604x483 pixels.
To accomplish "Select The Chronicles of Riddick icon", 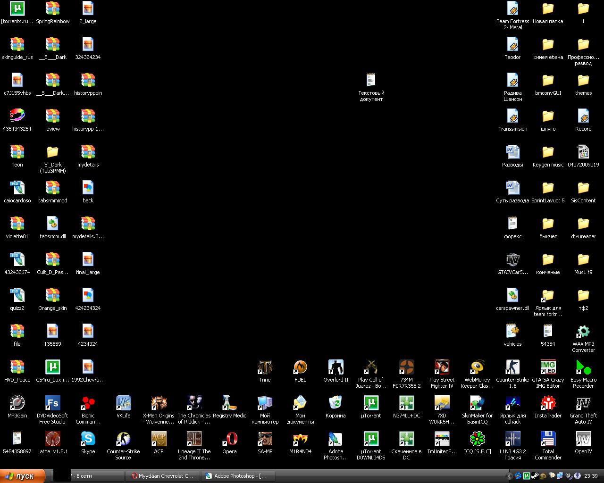I will pos(194,403).
